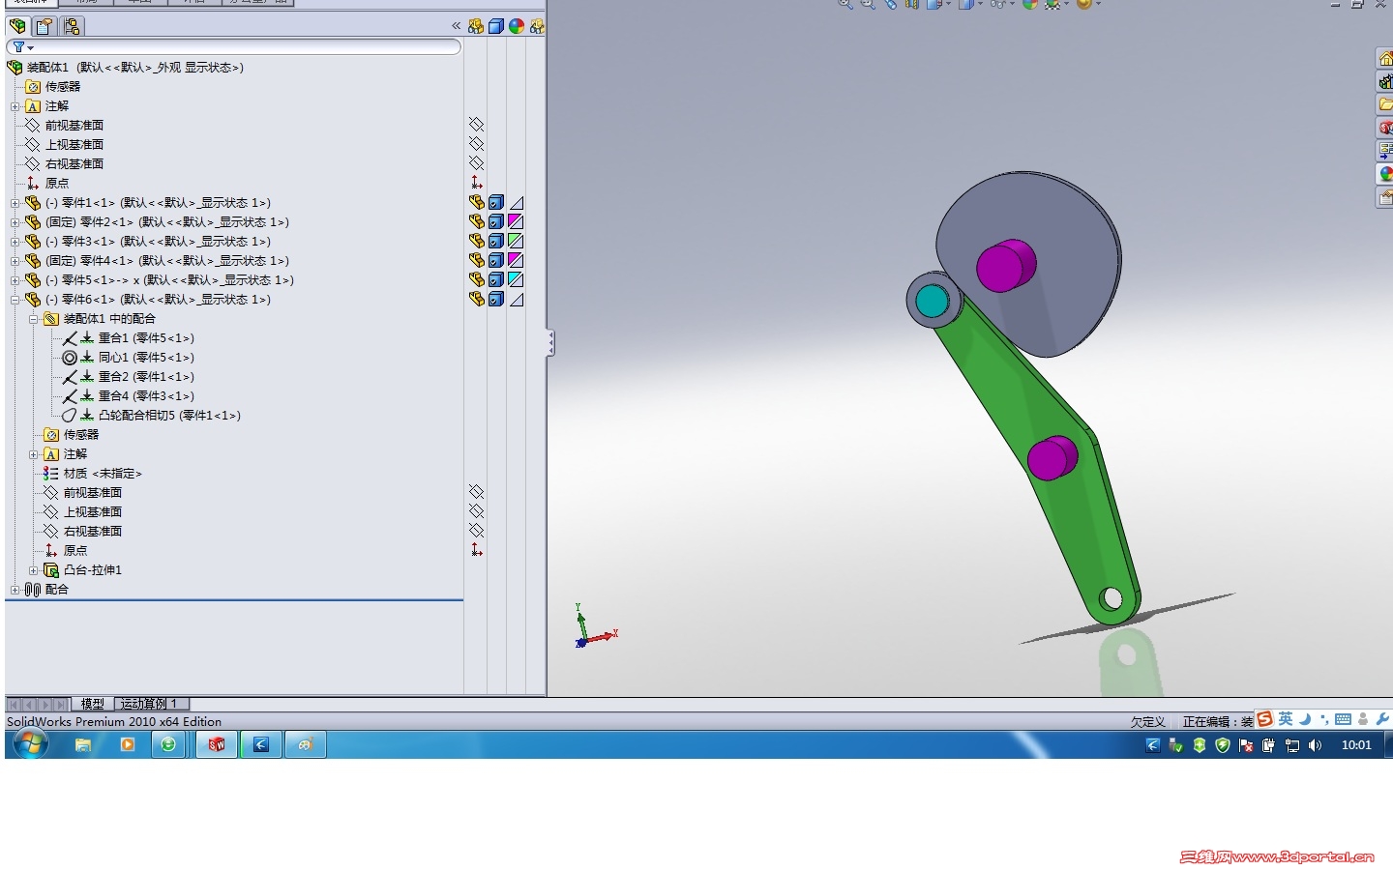Toggle visibility of the top-level 上视基准面

pyautogui.click(x=476, y=144)
